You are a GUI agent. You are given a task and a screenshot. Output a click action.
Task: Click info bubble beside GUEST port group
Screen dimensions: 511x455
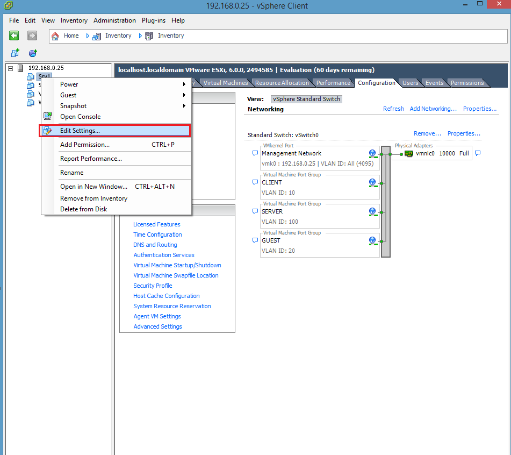click(255, 240)
